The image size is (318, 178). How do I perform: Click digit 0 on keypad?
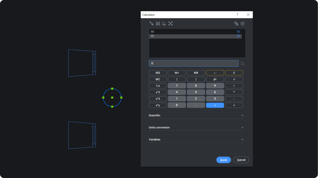177,105
